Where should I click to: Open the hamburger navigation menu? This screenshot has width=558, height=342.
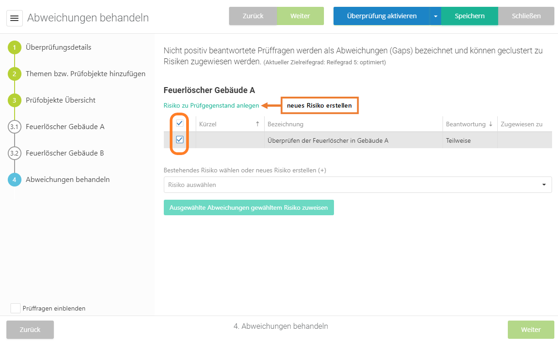(15, 18)
